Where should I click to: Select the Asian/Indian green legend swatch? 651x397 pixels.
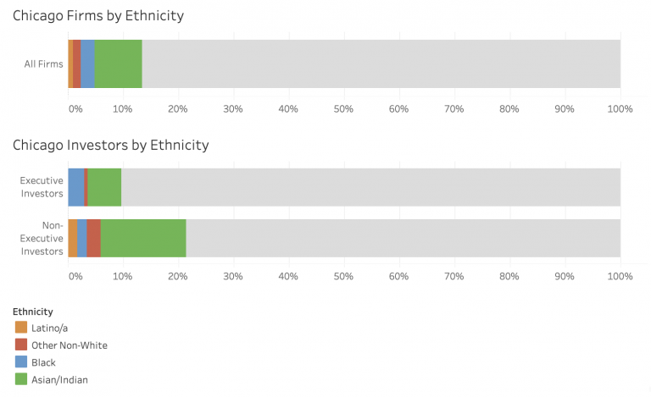20,379
